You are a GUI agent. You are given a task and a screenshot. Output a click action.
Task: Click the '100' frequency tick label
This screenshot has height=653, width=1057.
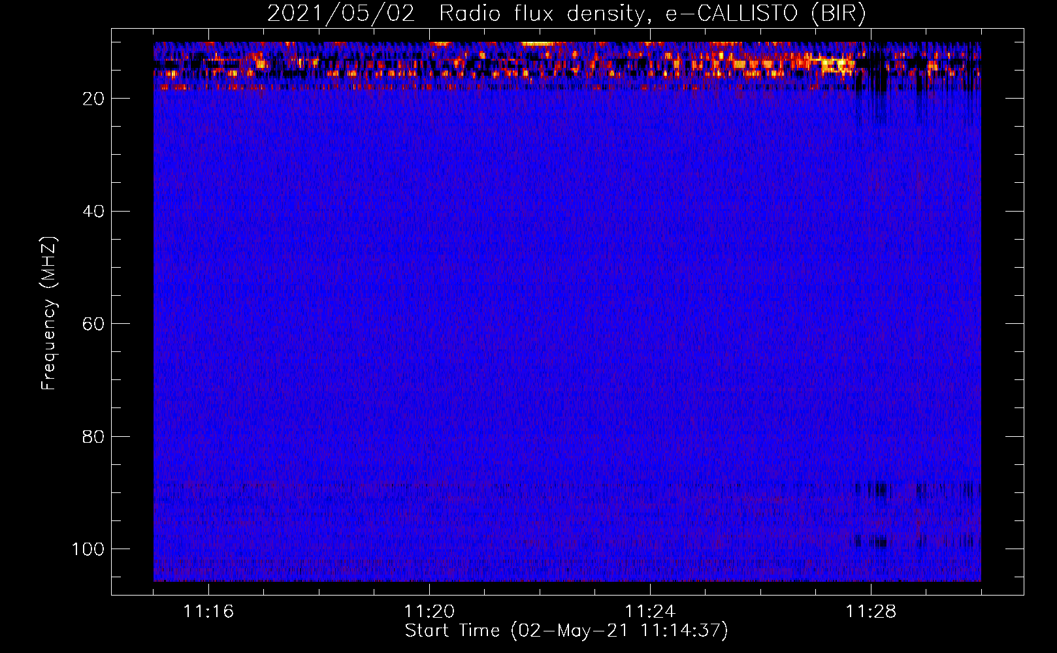(x=88, y=549)
